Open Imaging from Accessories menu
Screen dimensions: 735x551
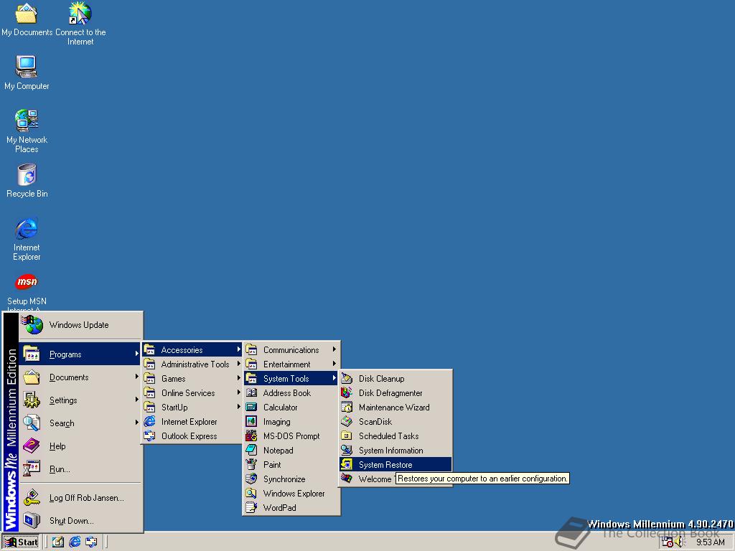click(x=291, y=422)
